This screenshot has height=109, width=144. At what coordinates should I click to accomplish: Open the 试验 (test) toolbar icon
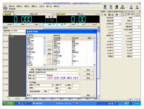coord(105,7)
